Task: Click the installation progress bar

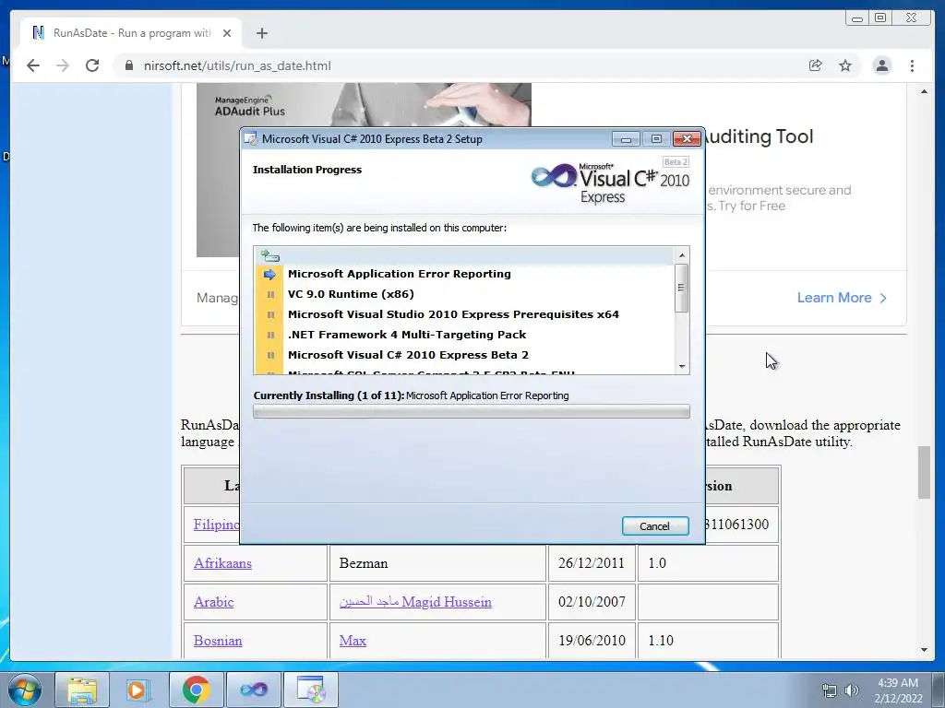Action: pos(472,412)
